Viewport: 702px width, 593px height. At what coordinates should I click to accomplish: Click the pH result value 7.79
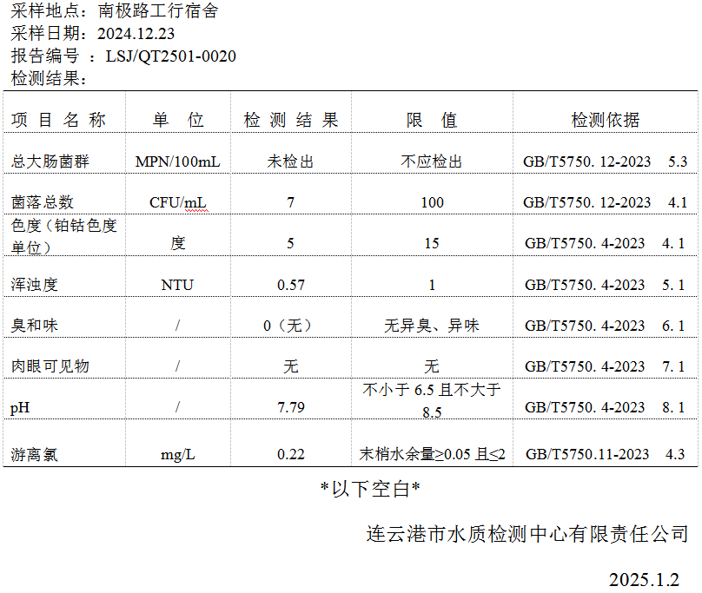click(290, 407)
